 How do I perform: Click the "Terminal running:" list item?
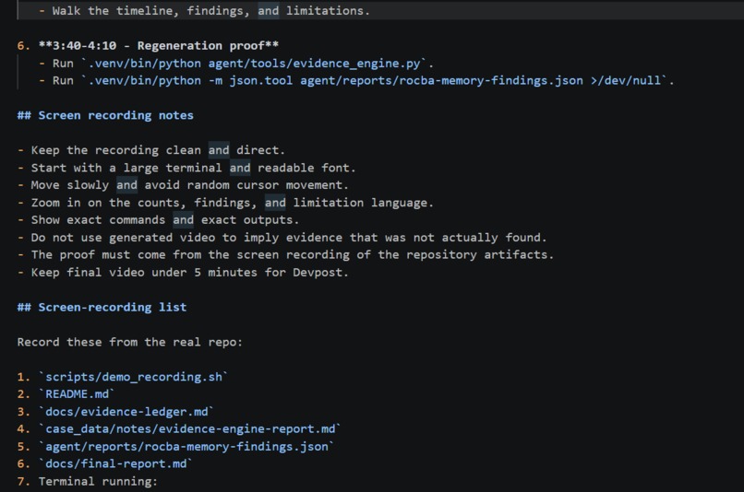[88, 482]
